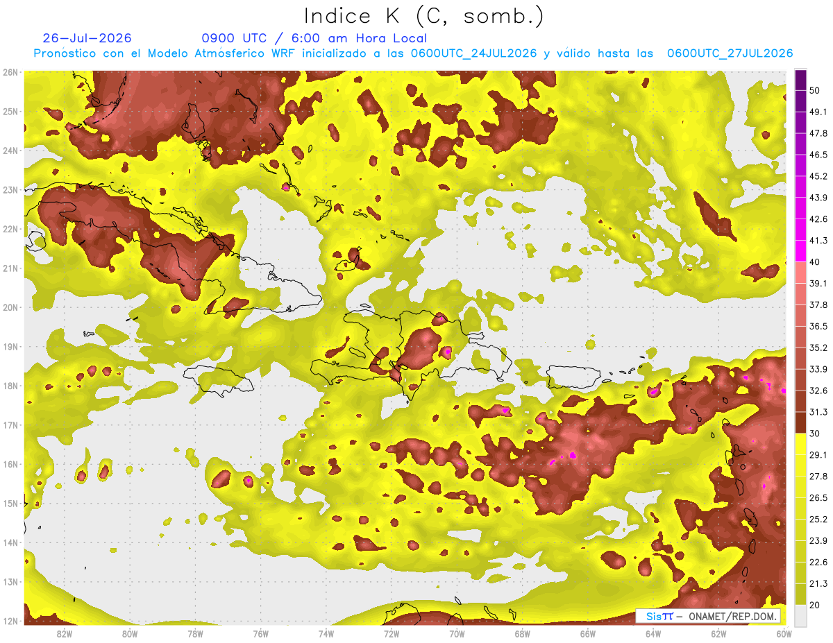Click the '32.6' colorbar value

pos(818,391)
